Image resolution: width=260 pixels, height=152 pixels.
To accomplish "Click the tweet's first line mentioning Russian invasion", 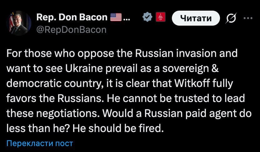I will point(122,53).
